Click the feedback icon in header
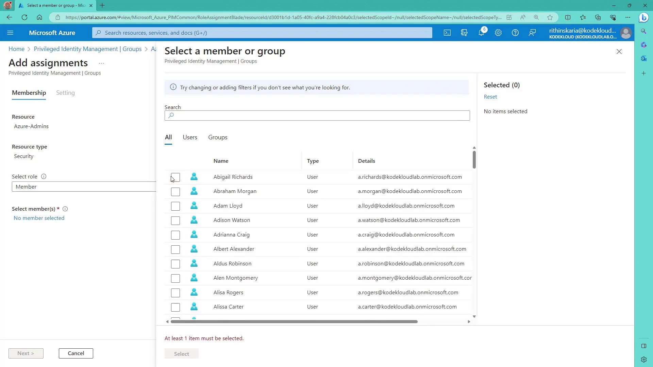Viewport: 653px width, 367px height. 532,33
